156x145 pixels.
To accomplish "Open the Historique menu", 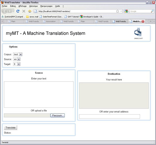I will [34, 6].
